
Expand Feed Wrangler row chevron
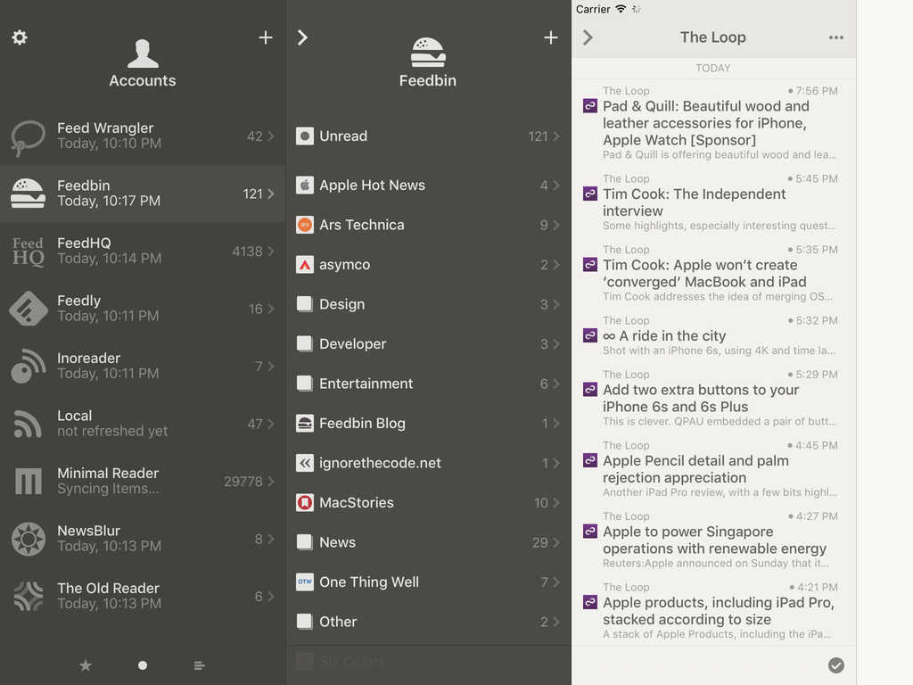pos(271,136)
